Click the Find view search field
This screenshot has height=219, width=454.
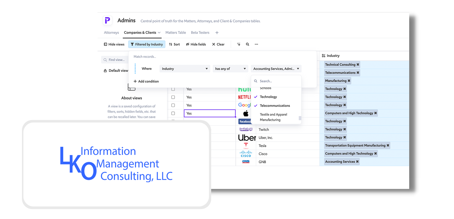pyautogui.click(x=115, y=60)
